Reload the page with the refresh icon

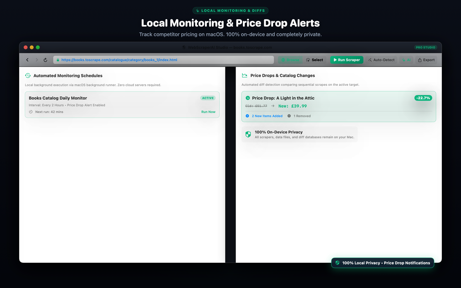pos(45,60)
